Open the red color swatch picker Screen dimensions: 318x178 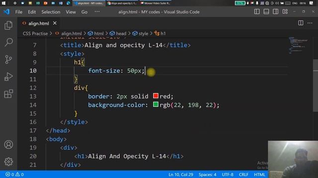click(156, 96)
